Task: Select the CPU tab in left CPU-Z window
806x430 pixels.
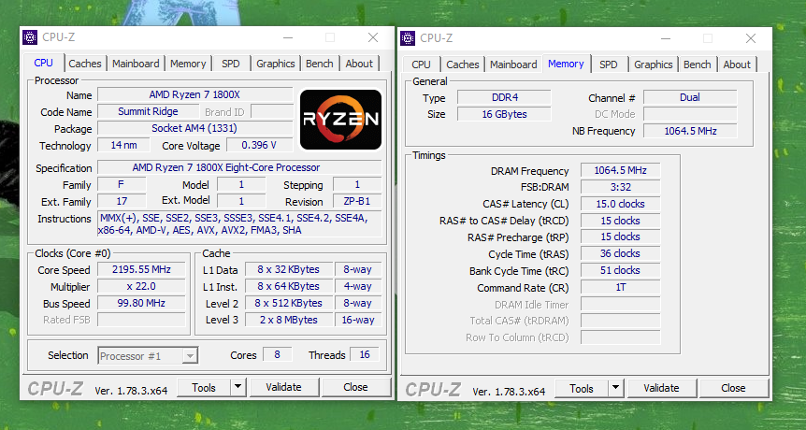Action: [x=44, y=63]
